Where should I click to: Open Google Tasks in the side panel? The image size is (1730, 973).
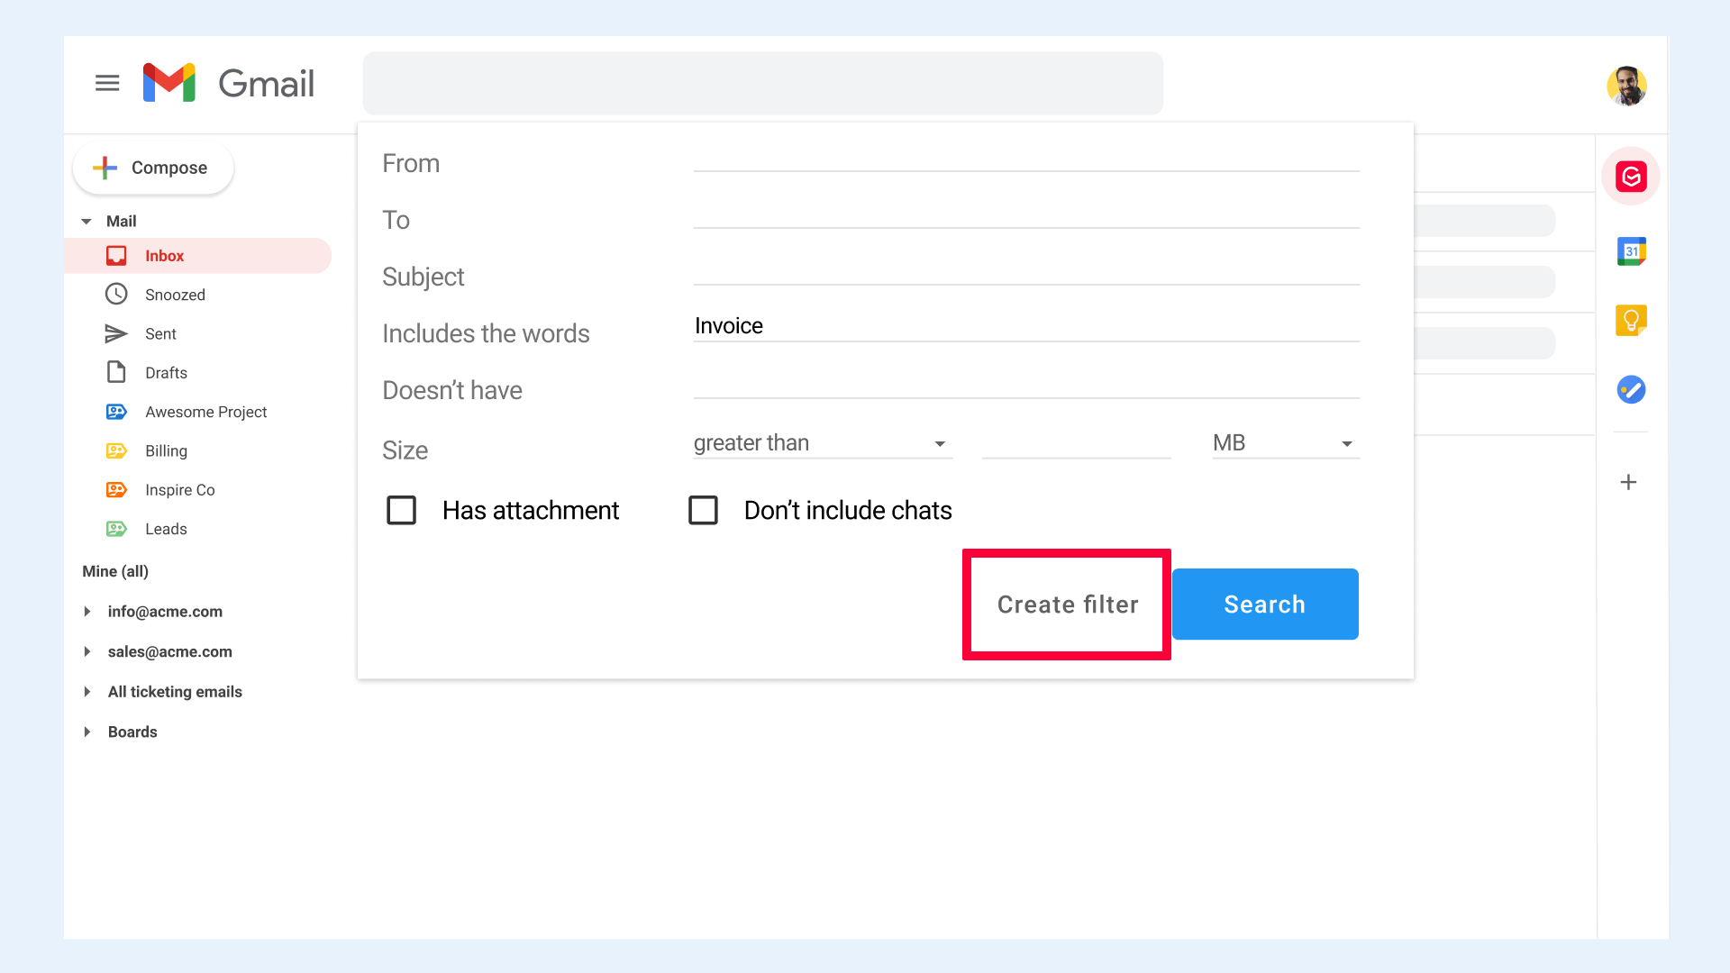click(x=1631, y=389)
